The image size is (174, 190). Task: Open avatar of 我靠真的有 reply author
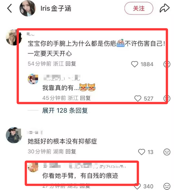[x=33, y=79]
